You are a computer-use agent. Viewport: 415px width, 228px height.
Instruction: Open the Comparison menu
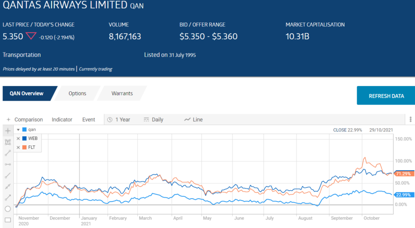[29, 119]
